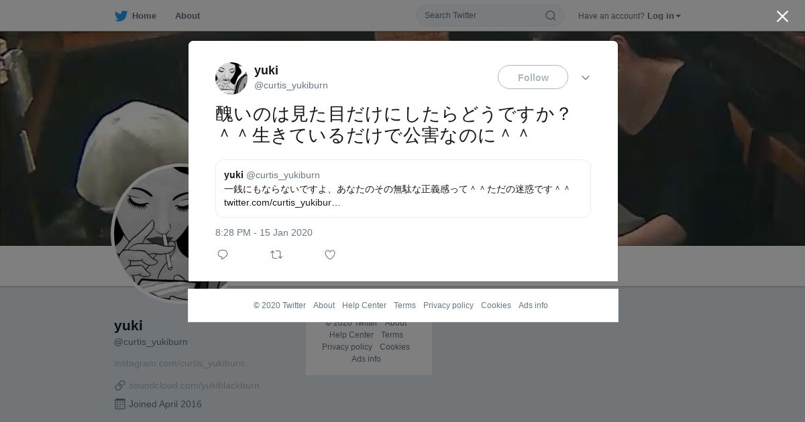Open yuki's avatar in tweet header
Image resolution: width=805 pixels, height=422 pixels.
tap(231, 78)
